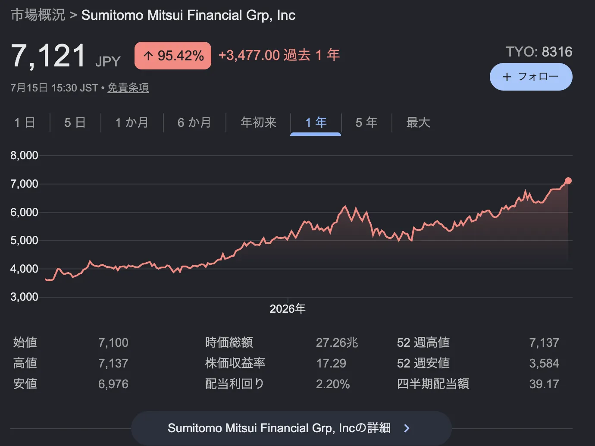Click the フォロー follow button
595x446 pixels.
pyautogui.click(x=531, y=77)
